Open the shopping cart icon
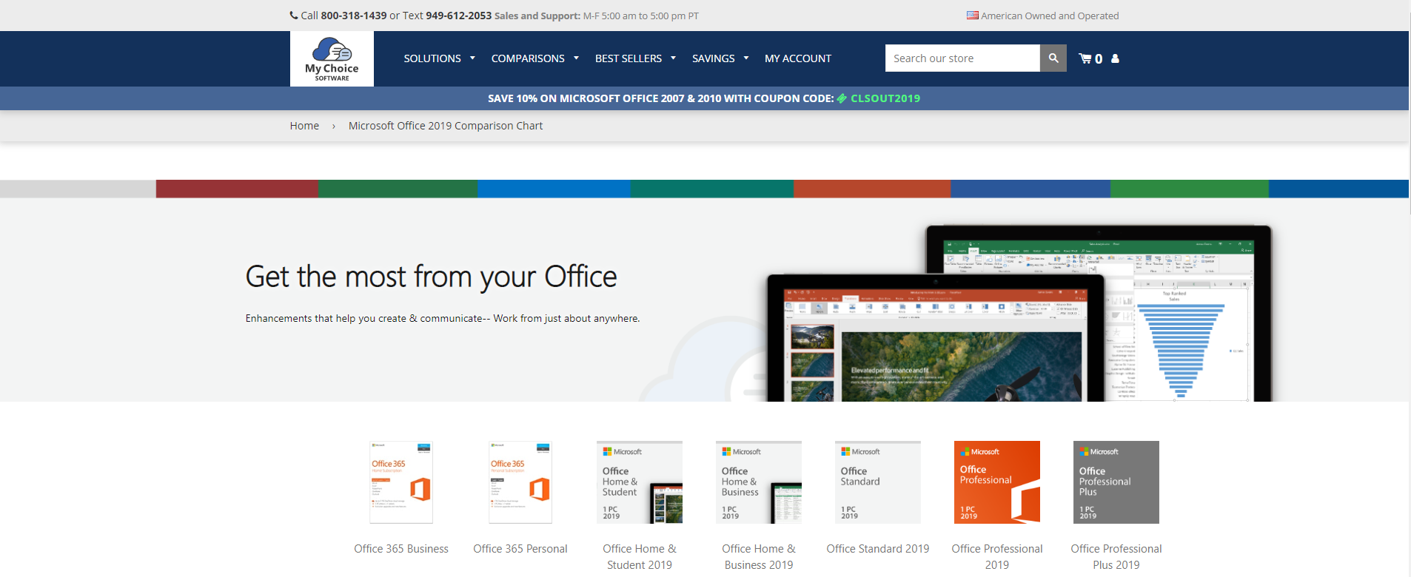1411x577 pixels. (x=1086, y=58)
